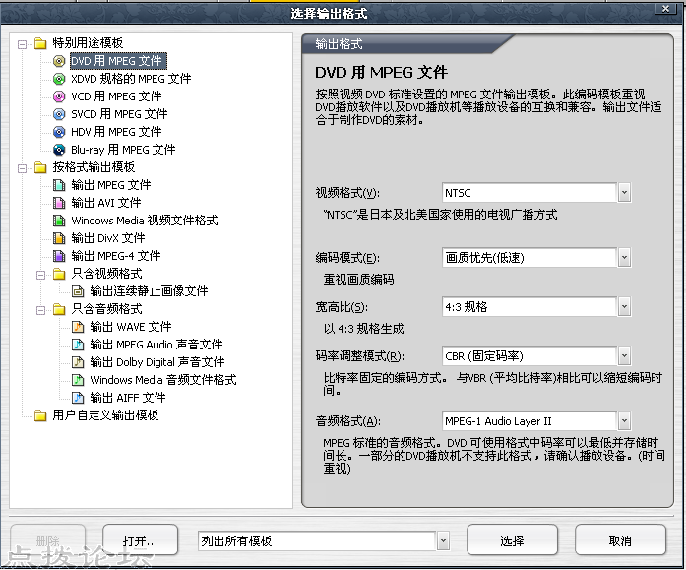The width and height of the screenshot is (686, 570).
Task: Click the 输出连续静止画像文件 icon
Action: pos(78,291)
